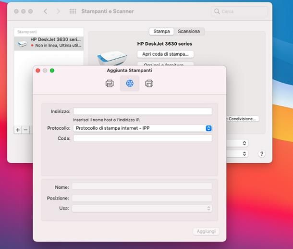Click the Stampanti list header
The width and height of the screenshot is (293, 249).
(x=49, y=32)
